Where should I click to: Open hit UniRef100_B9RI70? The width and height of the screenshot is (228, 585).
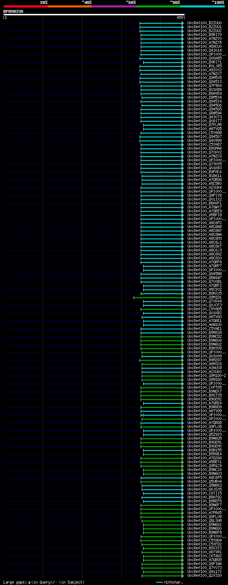tap(204, 35)
